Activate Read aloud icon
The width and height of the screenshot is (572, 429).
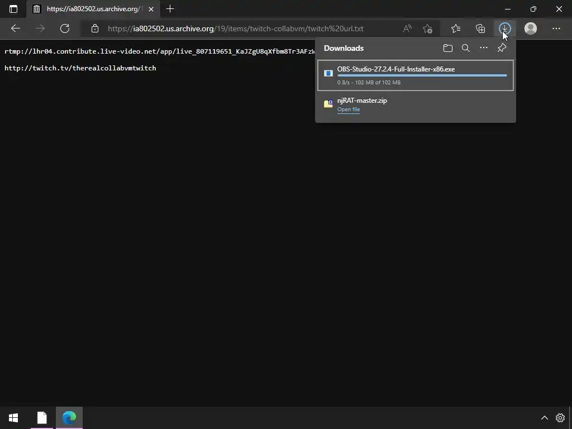pos(407,28)
